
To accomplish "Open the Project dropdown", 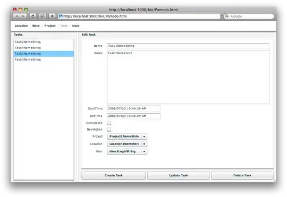I will (x=127, y=136).
